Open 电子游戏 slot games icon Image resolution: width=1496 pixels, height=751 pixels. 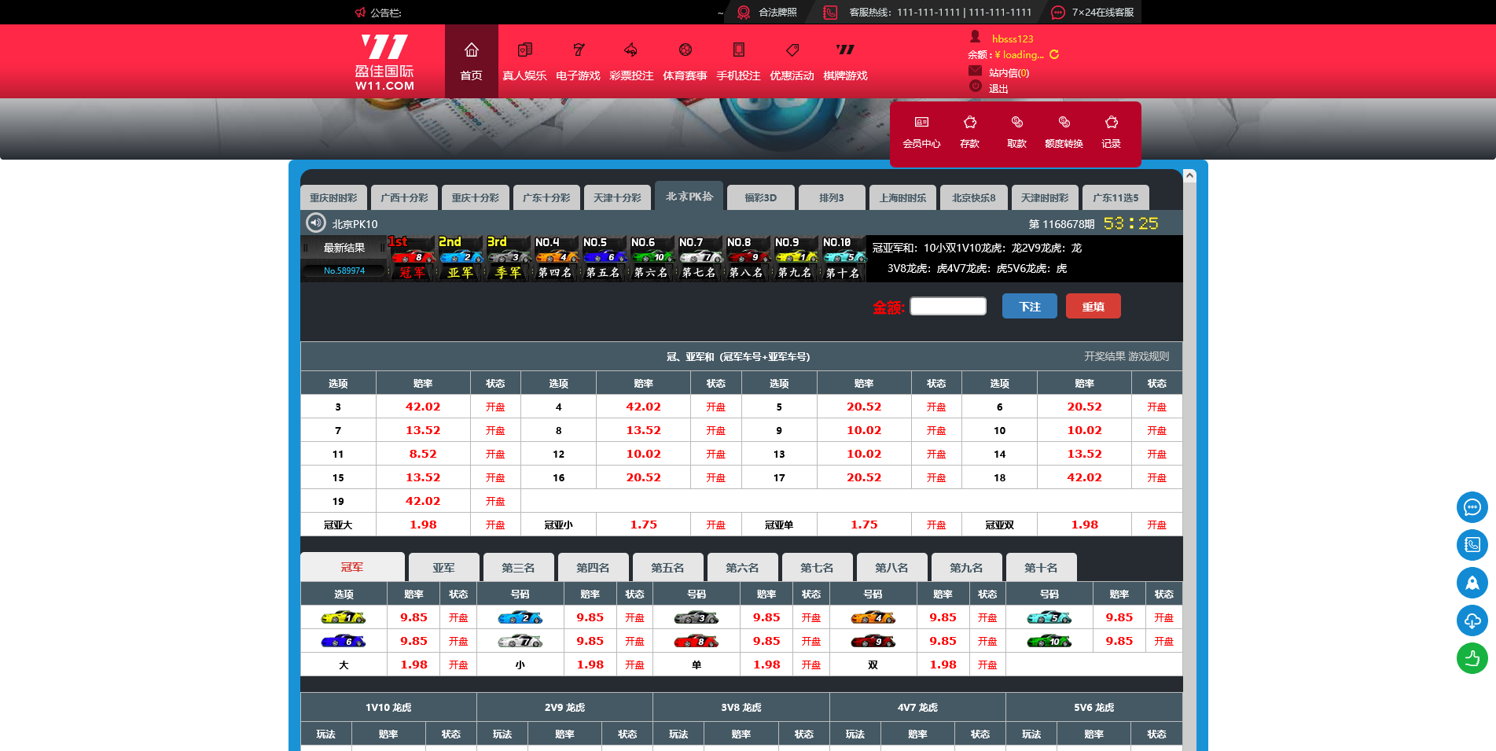pyautogui.click(x=579, y=50)
